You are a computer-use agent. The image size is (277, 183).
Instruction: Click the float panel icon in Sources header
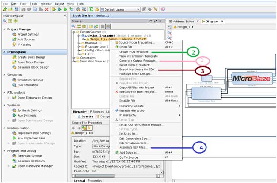(x=155, y=21)
